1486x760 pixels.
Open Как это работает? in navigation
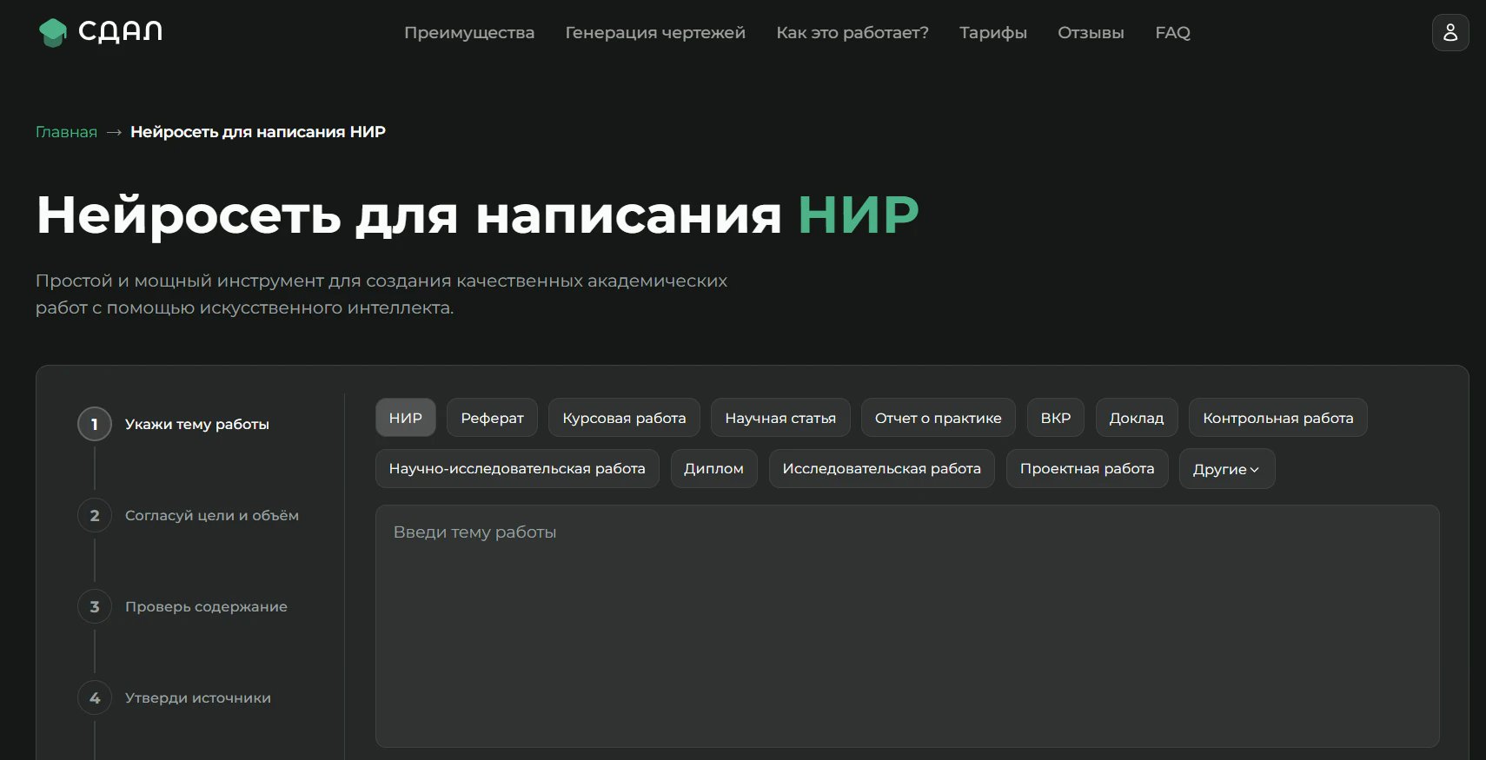click(852, 33)
